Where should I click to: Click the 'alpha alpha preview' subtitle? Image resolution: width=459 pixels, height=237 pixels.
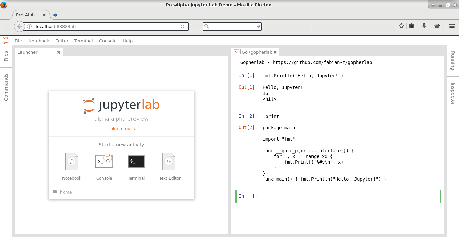tap(121, 119)
